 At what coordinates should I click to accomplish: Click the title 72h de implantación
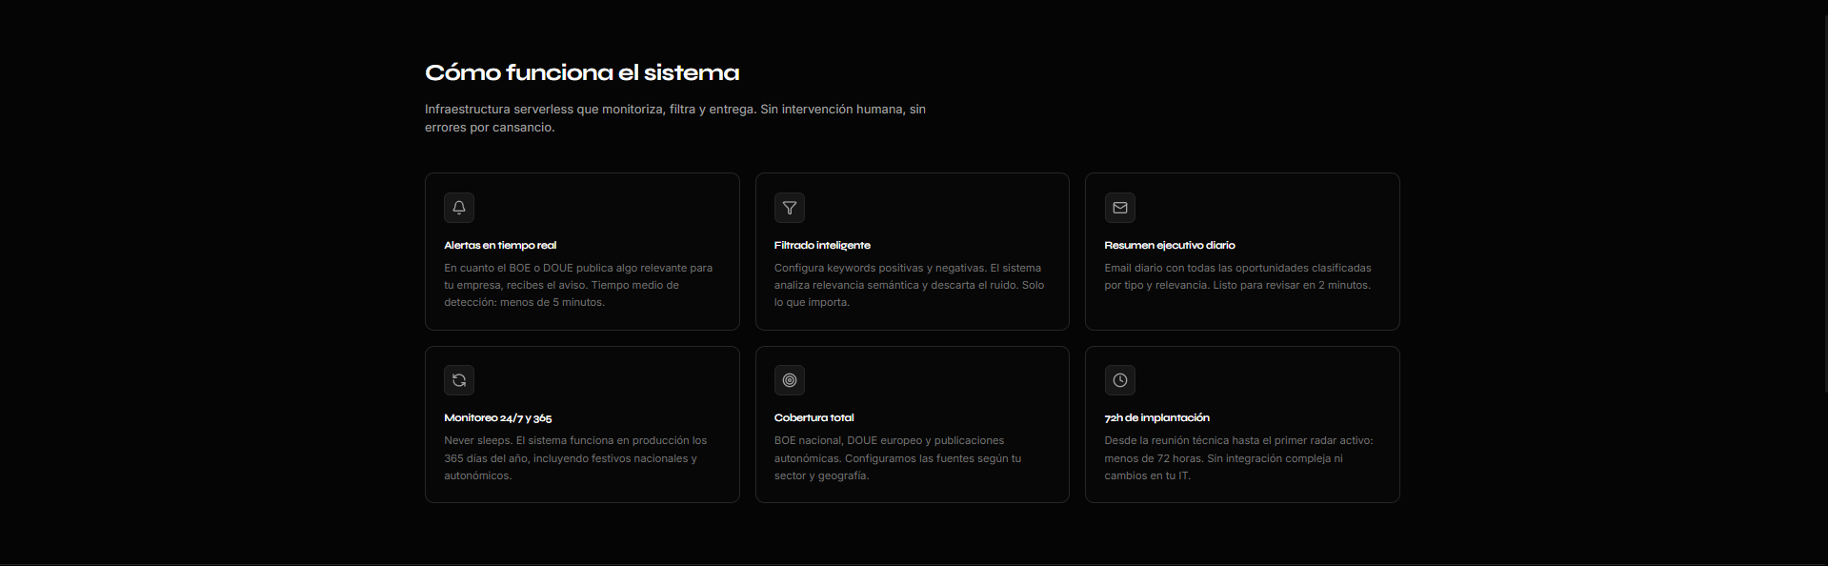pos(1157,417)
